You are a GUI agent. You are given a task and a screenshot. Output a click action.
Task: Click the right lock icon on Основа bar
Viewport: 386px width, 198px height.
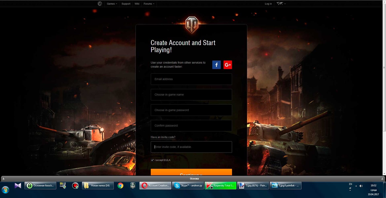coord(382,179)
